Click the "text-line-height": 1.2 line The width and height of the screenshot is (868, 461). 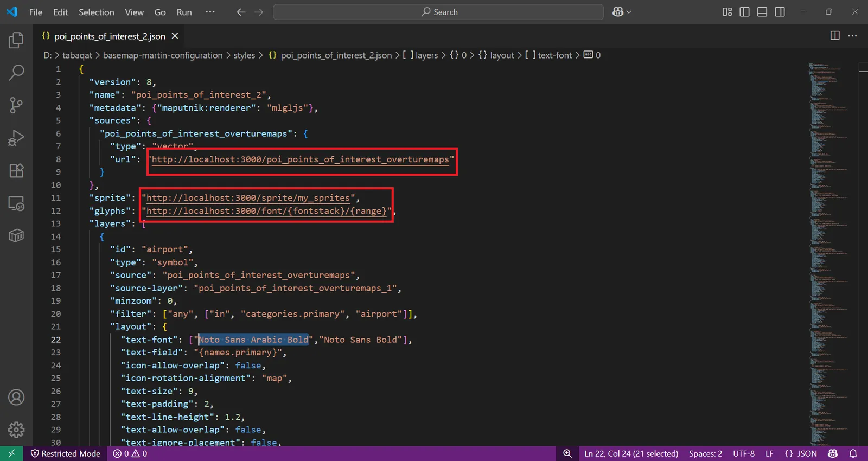[183, 417]
